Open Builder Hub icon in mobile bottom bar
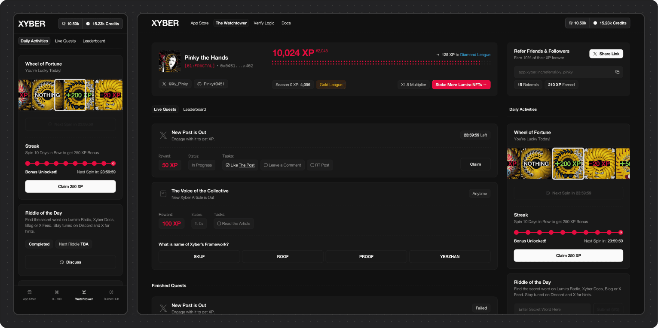Viewport: 658px width, 328px height. (x=111, y=292)
